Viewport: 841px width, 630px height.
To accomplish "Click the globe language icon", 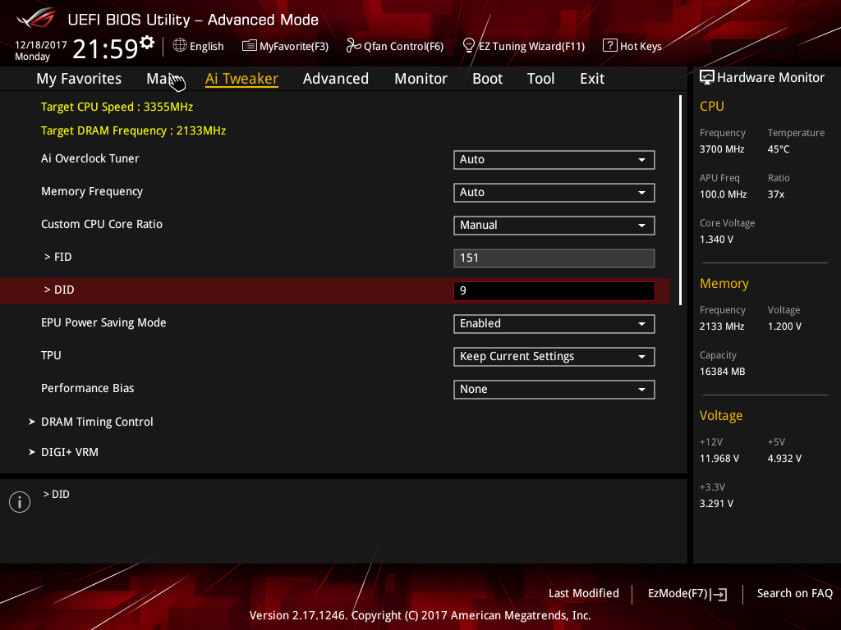I will click(180, 46).
